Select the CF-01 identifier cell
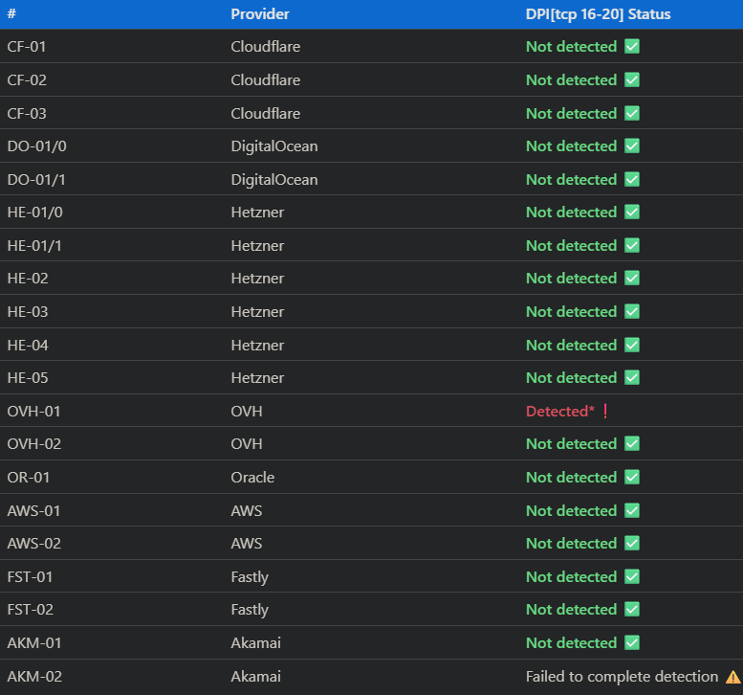743x695 pixels. coord(27,47)
